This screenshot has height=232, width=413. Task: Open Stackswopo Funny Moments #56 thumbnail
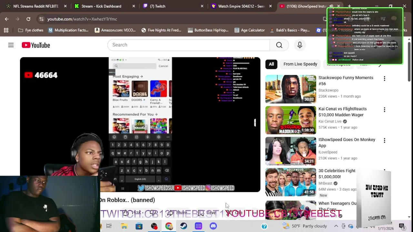[x=291, y=89]
